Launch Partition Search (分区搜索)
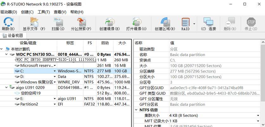This screenshot has width=265, height=127. pyautogui.click(x=81, y=24)
